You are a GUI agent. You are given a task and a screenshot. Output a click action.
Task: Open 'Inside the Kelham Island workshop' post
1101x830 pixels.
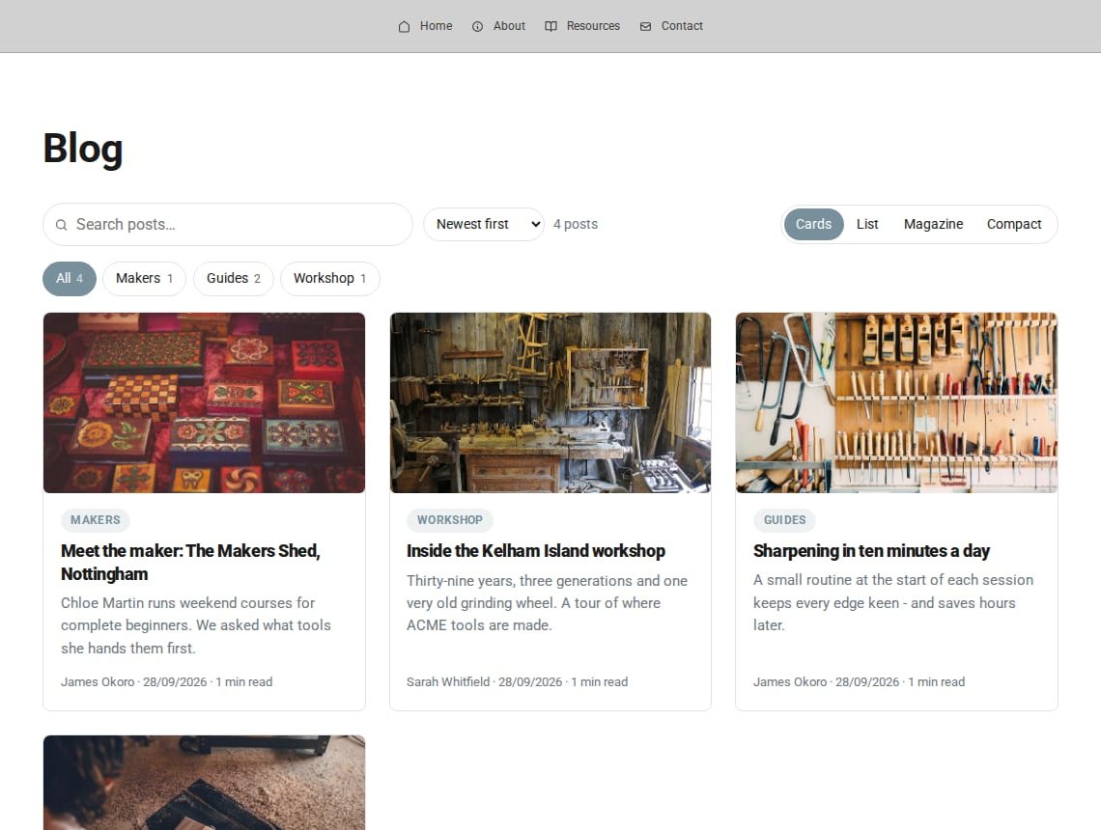coord(536,551)
